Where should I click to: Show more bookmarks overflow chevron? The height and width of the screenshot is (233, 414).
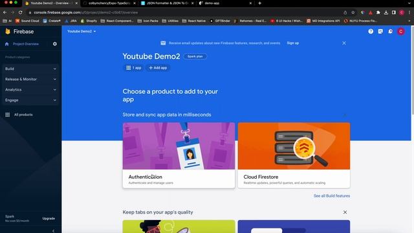click(x=409, y=21)
